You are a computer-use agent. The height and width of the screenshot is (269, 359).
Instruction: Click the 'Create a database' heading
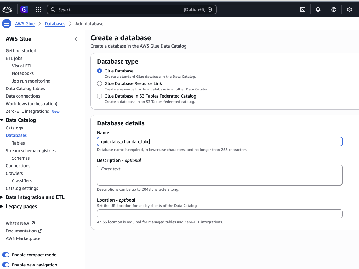[x=121, y=38]
